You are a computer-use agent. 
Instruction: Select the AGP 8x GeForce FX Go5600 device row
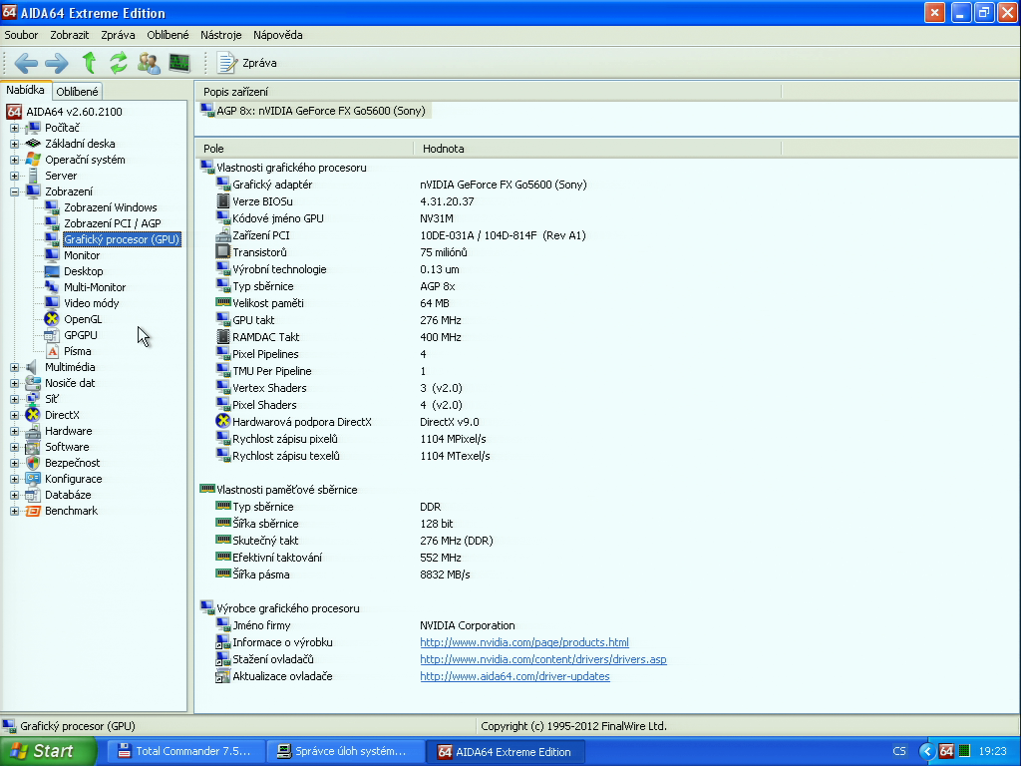click(x=314, y=111)
